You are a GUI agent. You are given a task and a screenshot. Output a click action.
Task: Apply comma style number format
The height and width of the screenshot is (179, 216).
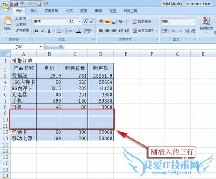180,31
